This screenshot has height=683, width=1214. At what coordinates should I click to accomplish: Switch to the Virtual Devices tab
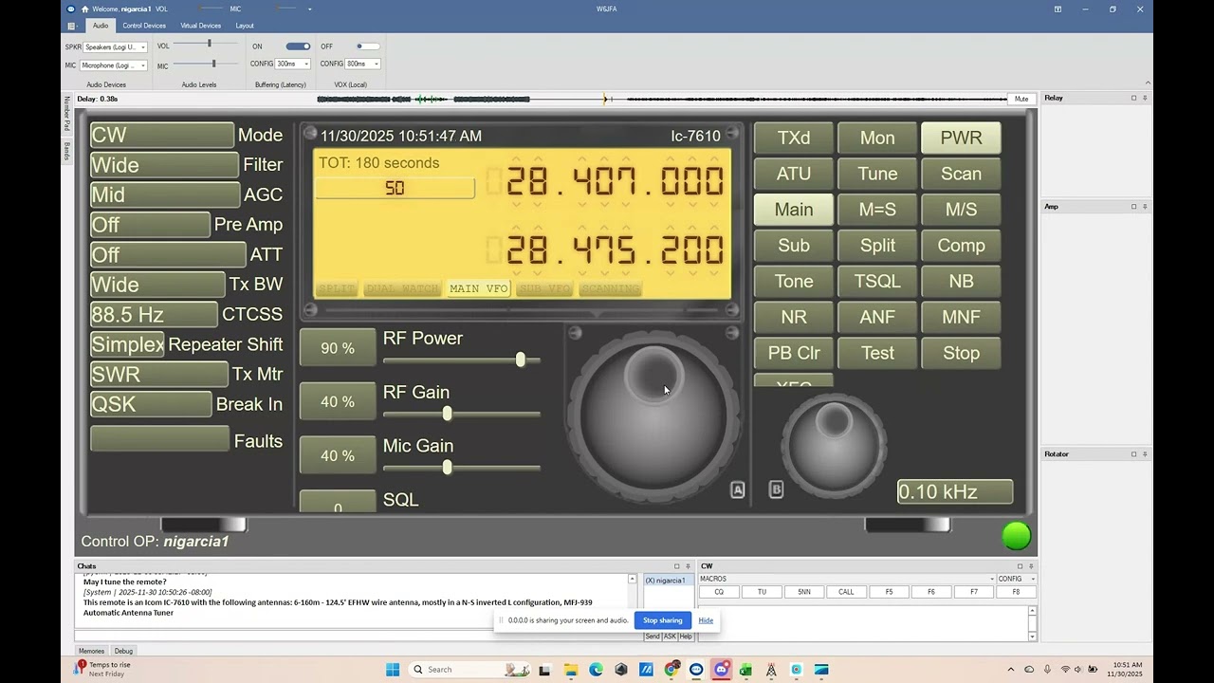(x=201, y=26)
